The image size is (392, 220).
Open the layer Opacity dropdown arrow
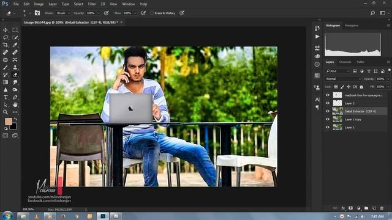(388, 79)
